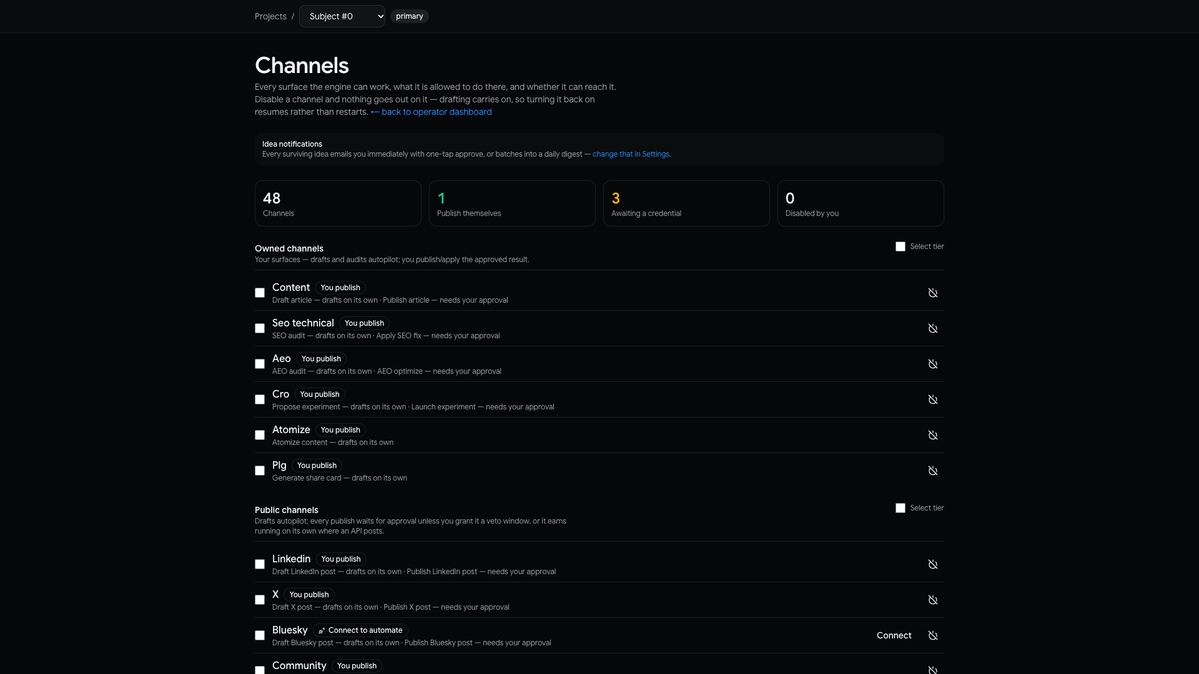Screen dimensions: 1199x674
Task: Click the Idea notifications title
Action: coord(292,144)
